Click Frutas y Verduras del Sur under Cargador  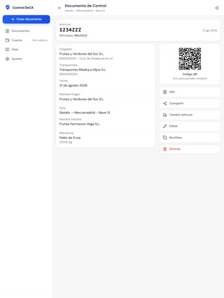pos(82,54)
